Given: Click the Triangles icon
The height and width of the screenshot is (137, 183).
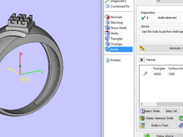Looking at the screenshot, I should point(108,38).
